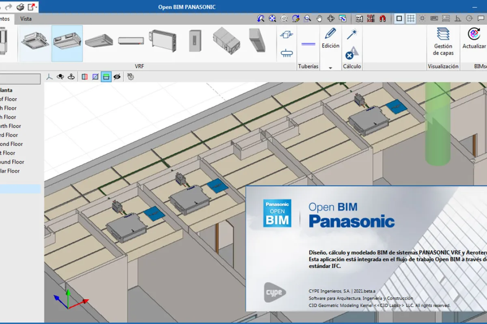Select the air curtain unit
487x324 pixels.
(257, 40)
